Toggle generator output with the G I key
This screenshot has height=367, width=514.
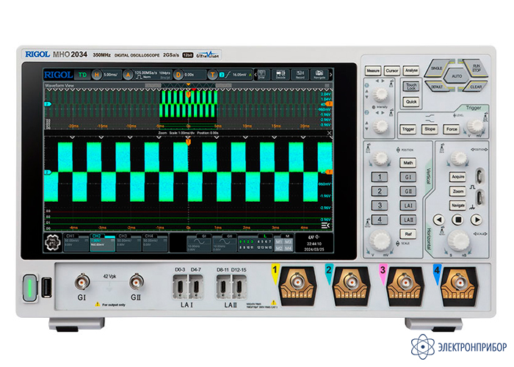click(x=408, y=177)
